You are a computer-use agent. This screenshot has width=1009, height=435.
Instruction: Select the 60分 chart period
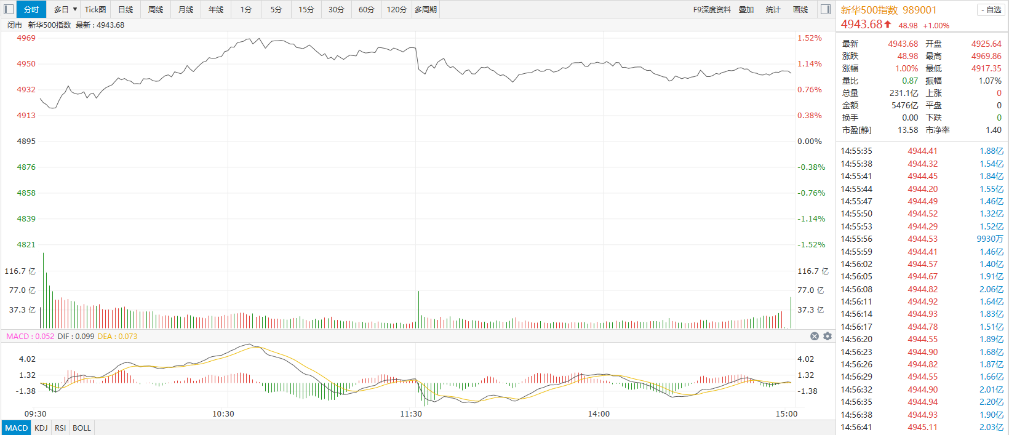click(x=367, y=9)
